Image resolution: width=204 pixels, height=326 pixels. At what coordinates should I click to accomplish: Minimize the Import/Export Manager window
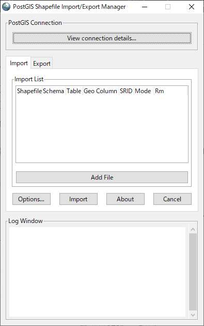pyautogui.click(x=145, y=7)
